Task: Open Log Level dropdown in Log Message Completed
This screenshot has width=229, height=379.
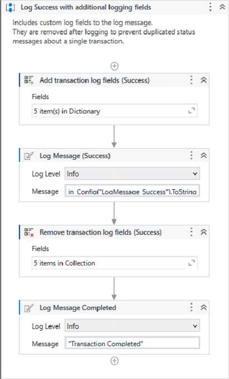Action: coord(132,326)
